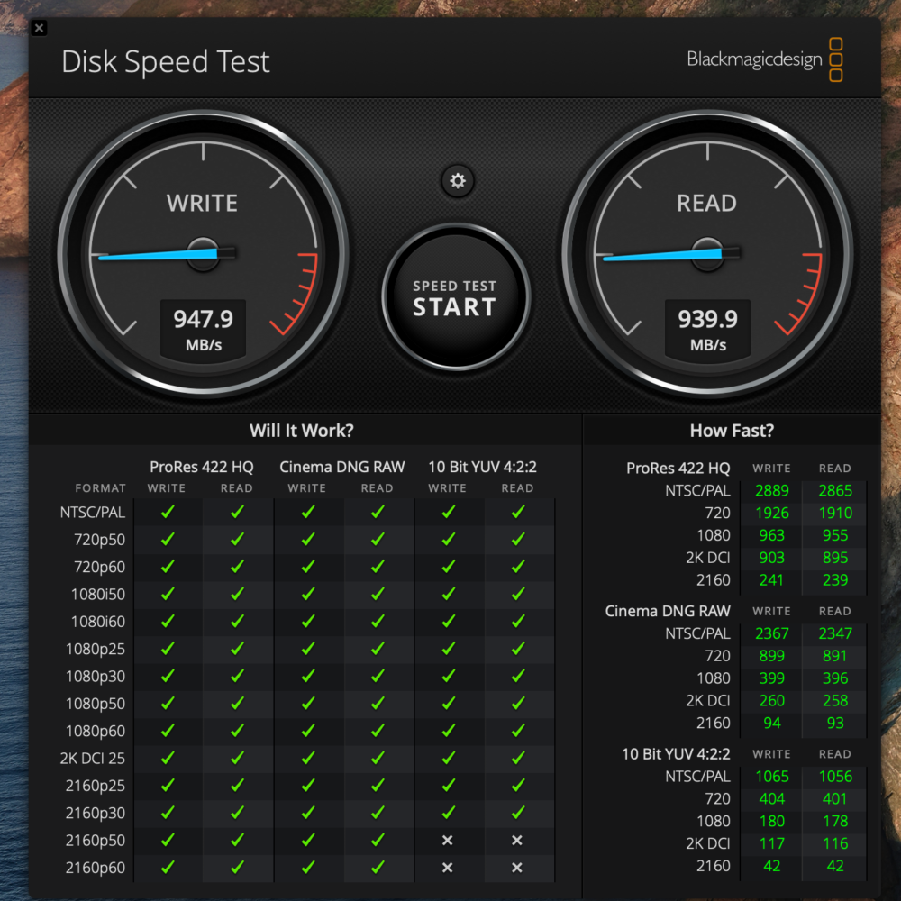Screen dimensions: 901x901
Task: Click the How Fast? heading
Action: (x=732, y=431)
